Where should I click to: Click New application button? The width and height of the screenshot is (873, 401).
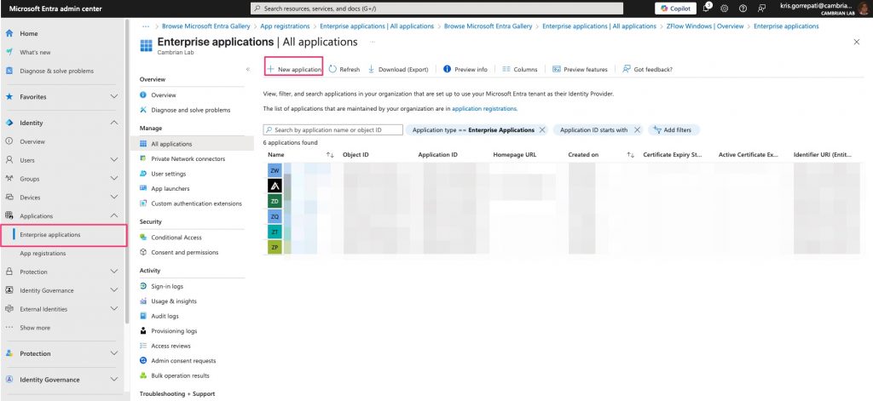point(294,70)
